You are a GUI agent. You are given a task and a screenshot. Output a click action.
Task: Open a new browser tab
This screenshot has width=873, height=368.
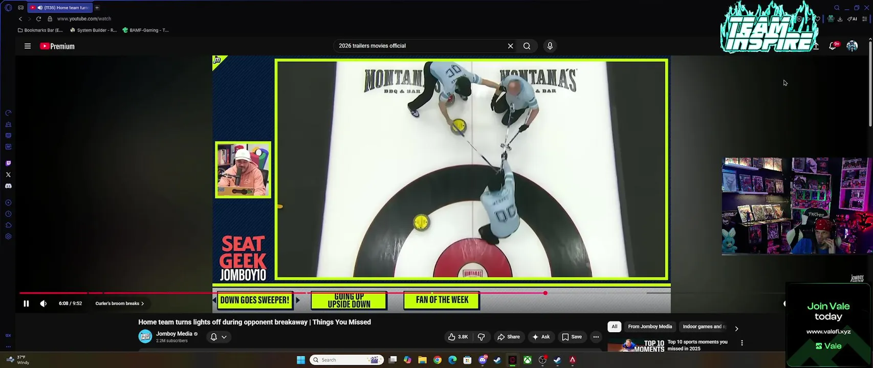tap(97, 8)
